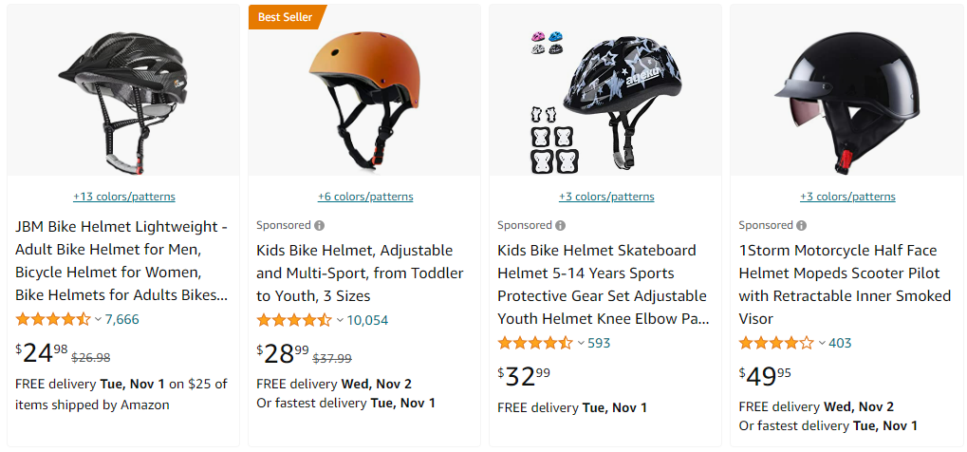
Task: Click star rating of JBM Bike Helmet
Action: (53, 319)
